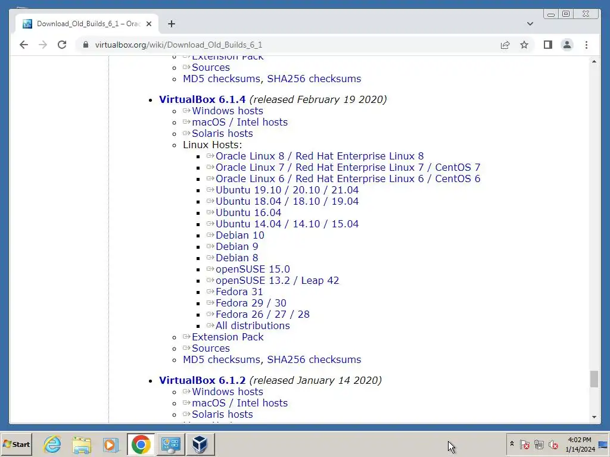610x457 pixels.
Task: Click the Fedora 29 / 30 link
Action: pyautogui.click(x=251, y=303)
